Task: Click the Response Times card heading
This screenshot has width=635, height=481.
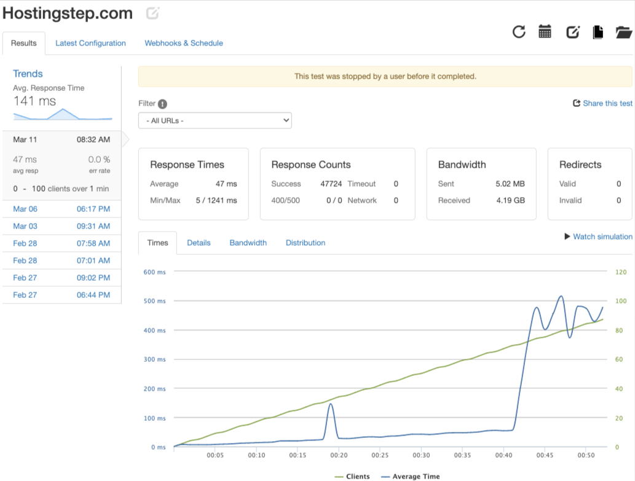Action: click(x=187, y=165)
